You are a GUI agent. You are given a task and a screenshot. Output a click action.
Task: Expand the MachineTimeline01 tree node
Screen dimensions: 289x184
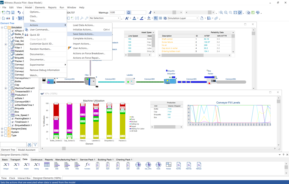pyautogui.click(x=6, y=88)
